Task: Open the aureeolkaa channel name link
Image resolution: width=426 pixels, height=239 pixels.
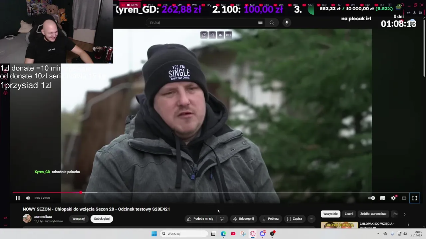Action: coord(43,217)
